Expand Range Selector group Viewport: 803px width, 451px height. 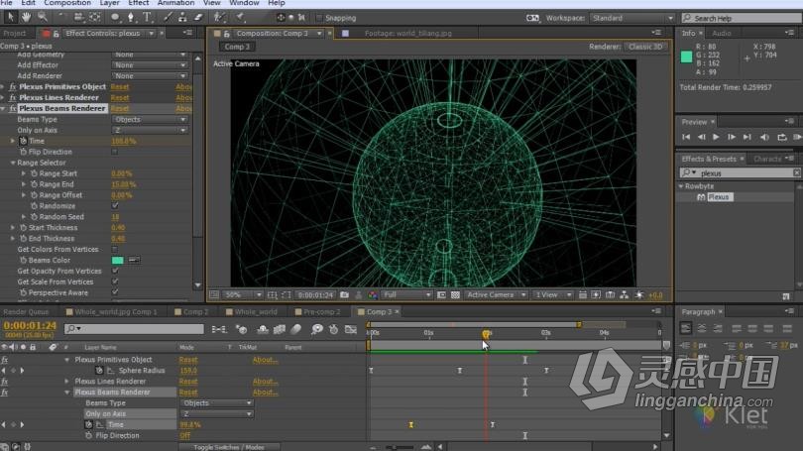(x=13, y=163)
